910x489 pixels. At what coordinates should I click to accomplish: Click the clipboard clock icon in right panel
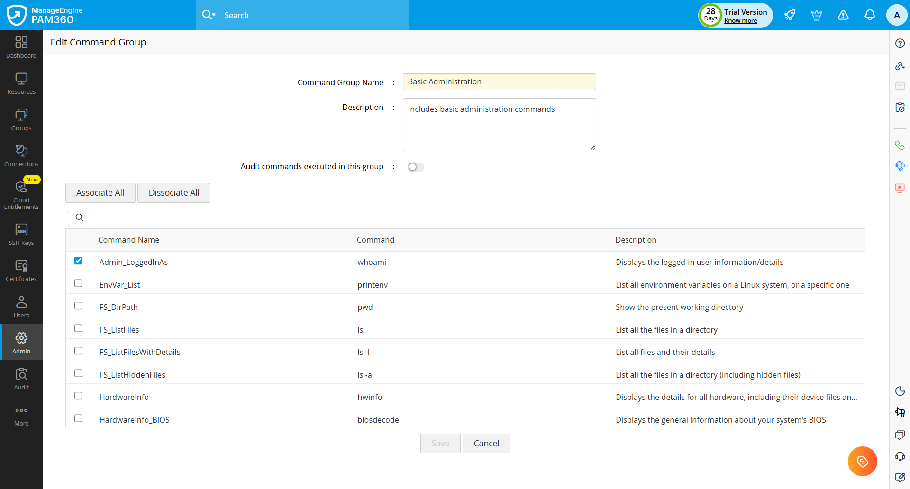pos(900,108)
